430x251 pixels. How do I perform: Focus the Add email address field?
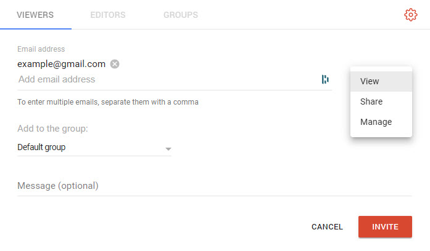(167, 79)
